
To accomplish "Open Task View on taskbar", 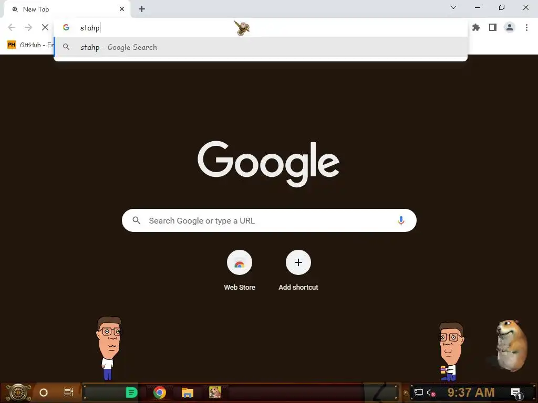I will [69, 393].
